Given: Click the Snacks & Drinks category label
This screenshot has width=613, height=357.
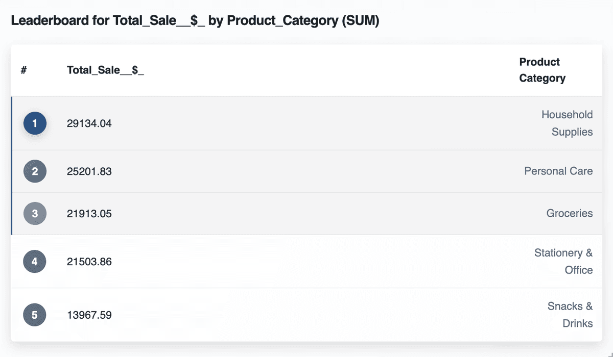Looking at the screenshot, I should click(x=570, y=315).
